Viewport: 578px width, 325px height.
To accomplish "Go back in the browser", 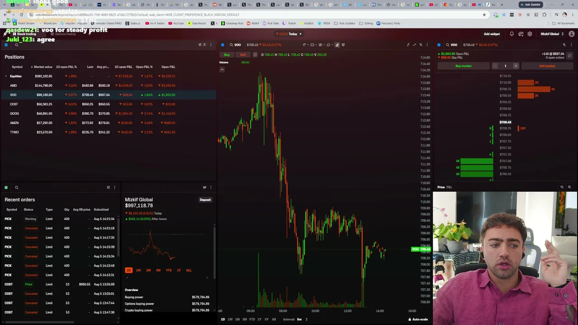I will [5, 14].
